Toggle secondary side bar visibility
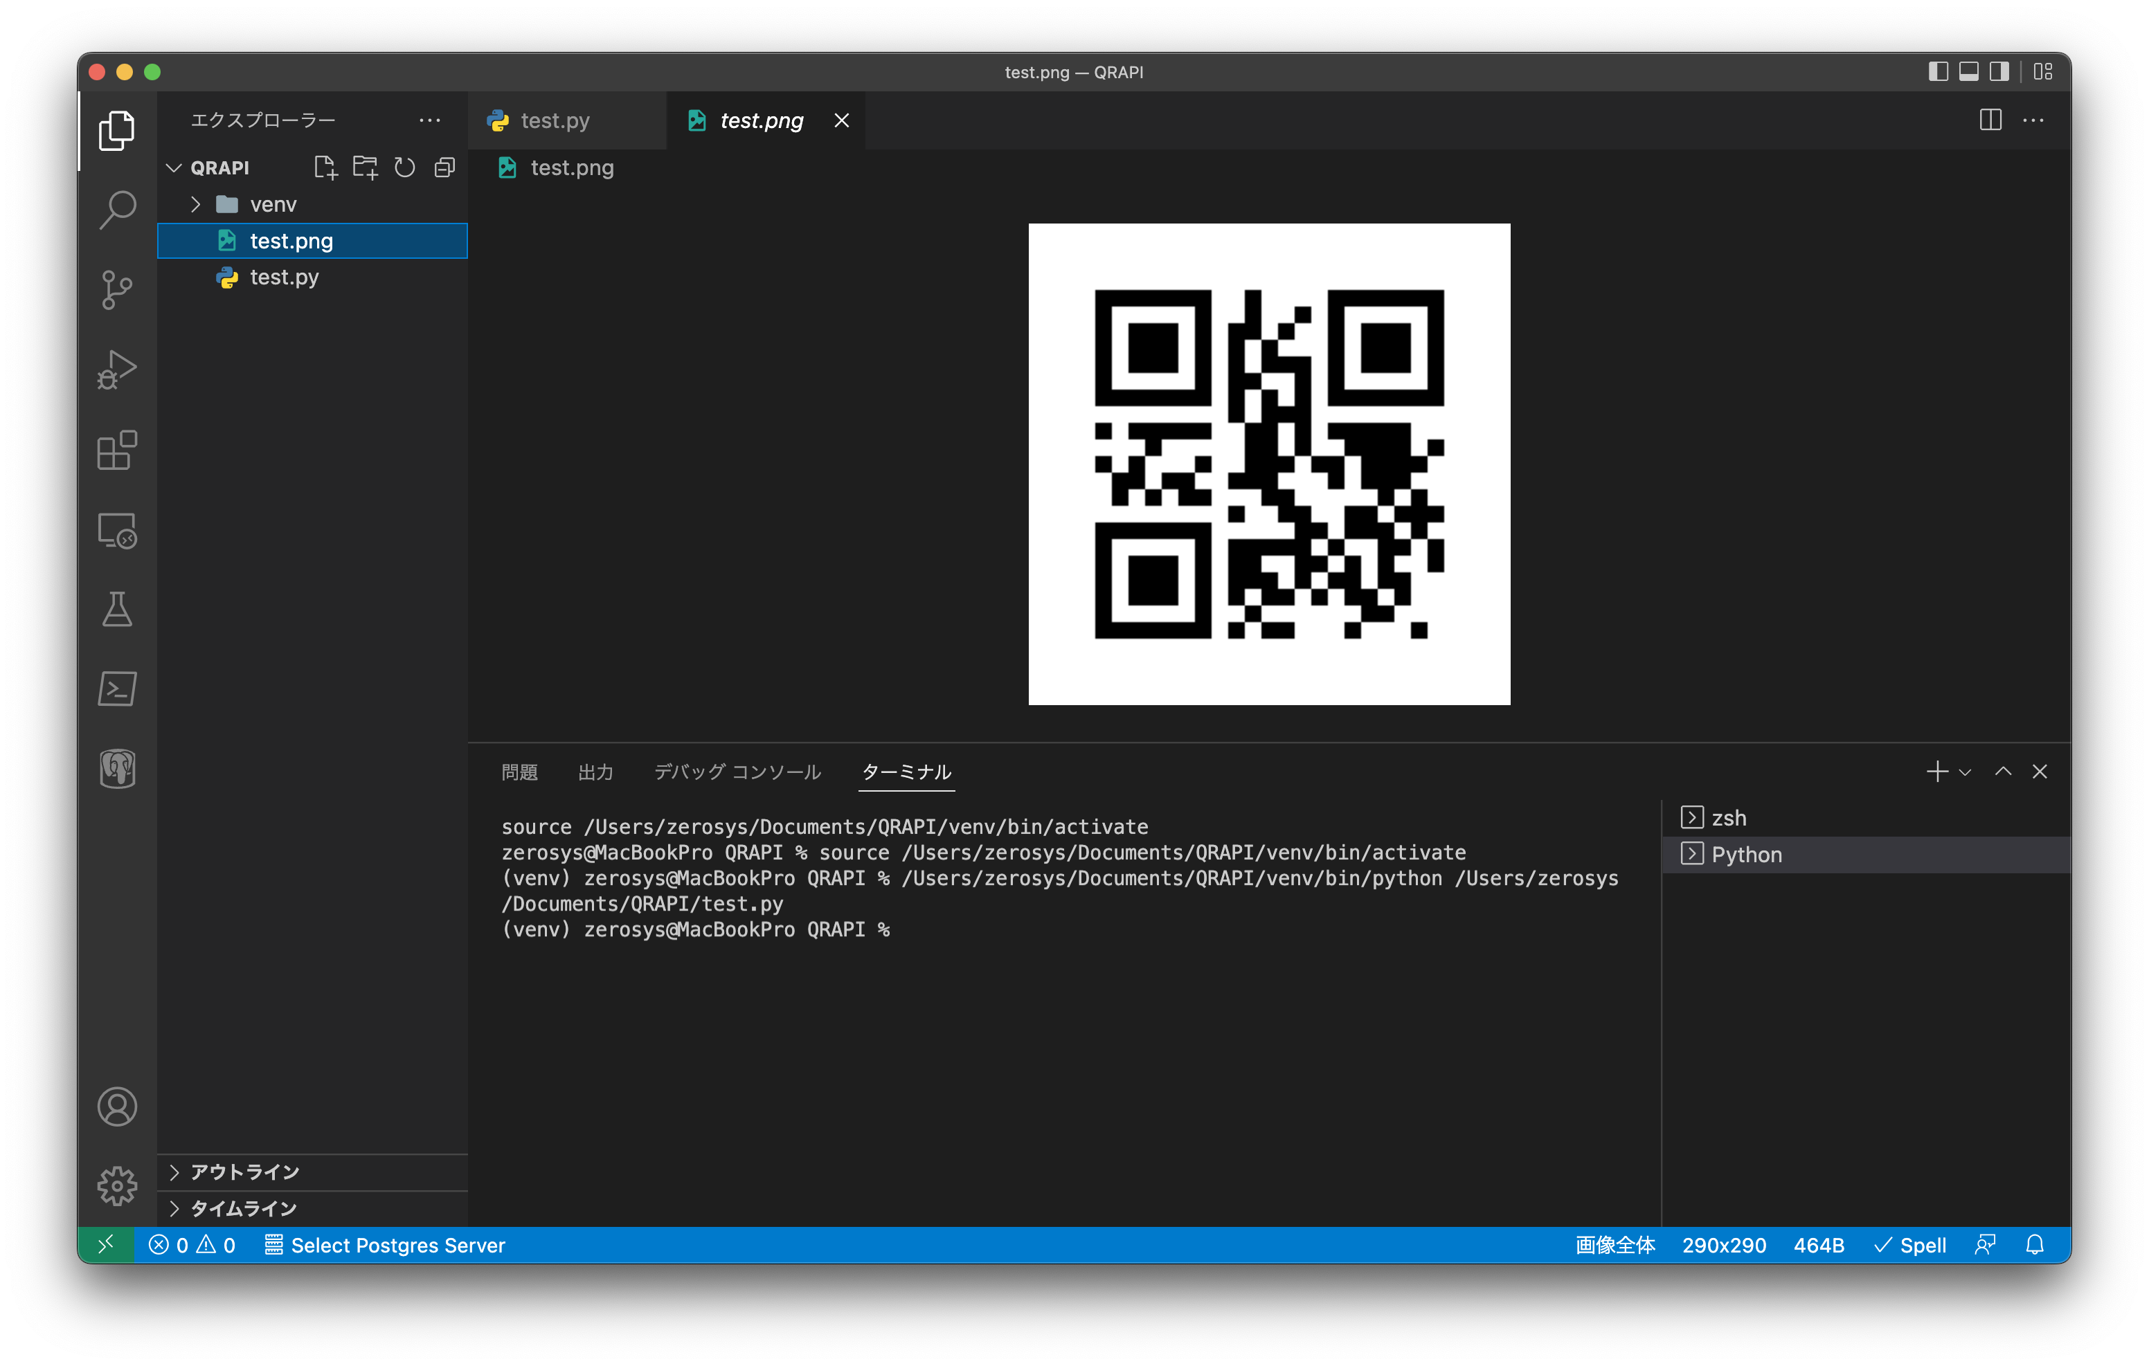Viewport: 2149px width, 1366px height. tap(1999, 71)
